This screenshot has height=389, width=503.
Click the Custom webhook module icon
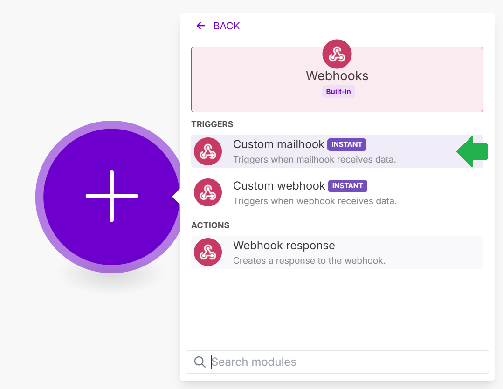tap(208, 192)
